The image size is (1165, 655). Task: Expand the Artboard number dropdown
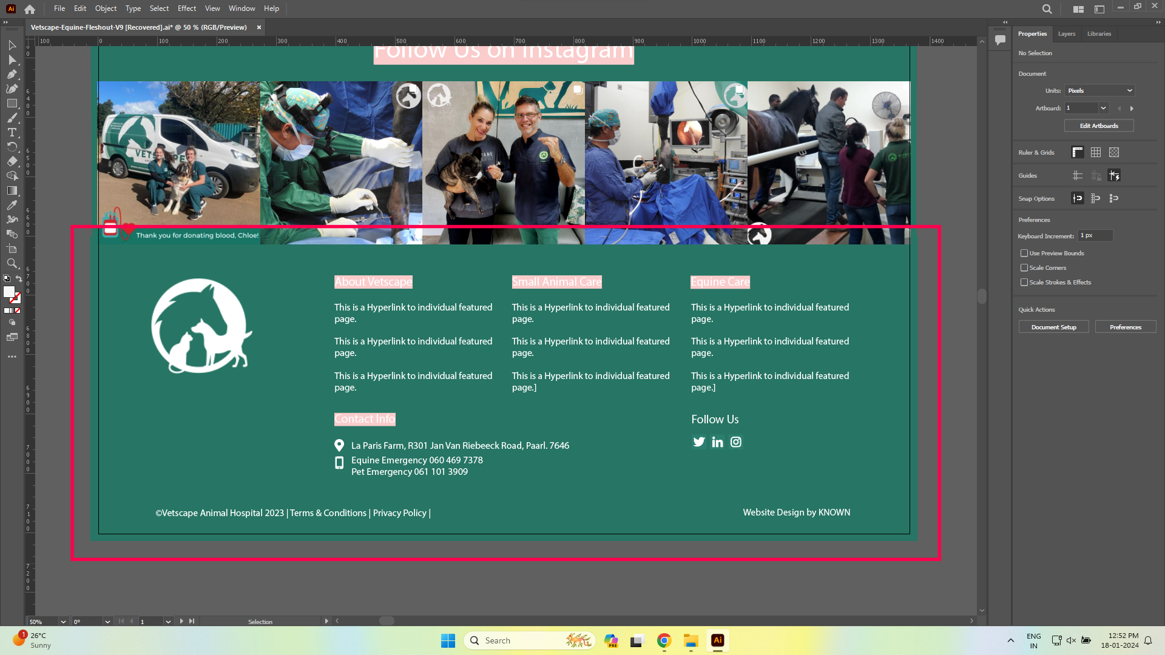[x=1103, y=108]
